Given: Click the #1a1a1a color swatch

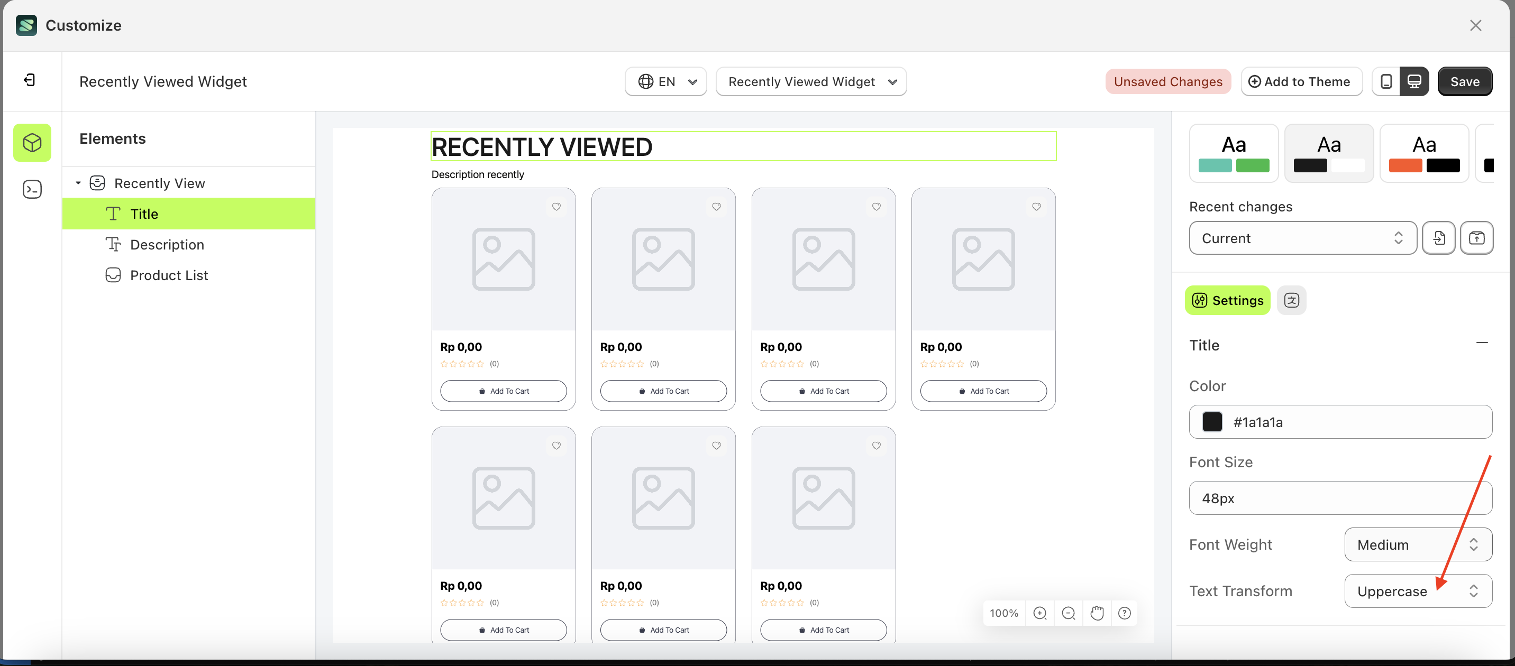Looking at the screenshot, I should 1213,421.
